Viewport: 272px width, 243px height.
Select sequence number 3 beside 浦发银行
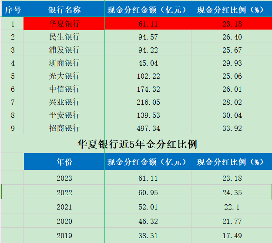click(13, 50)
